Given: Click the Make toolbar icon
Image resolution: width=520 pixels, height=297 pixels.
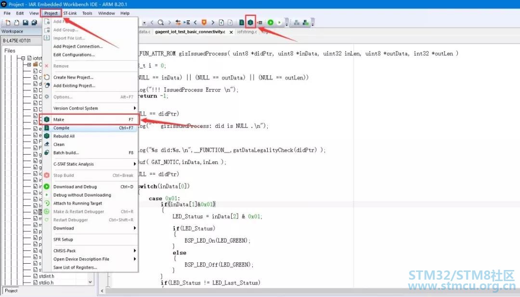Looking at the screenshot, I should point(250,22).
